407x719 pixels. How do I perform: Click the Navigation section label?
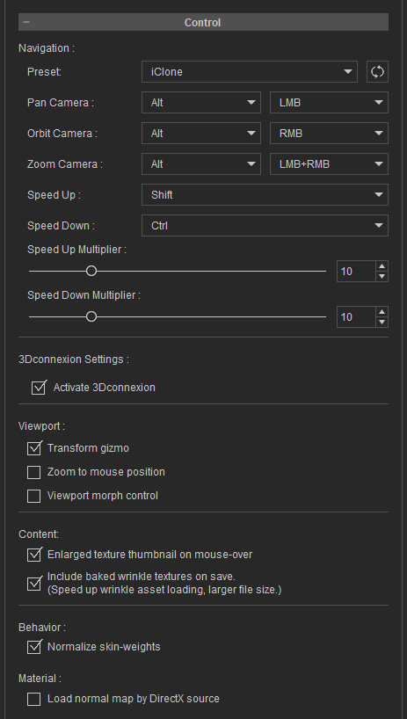(47, 48)
